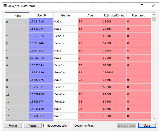Viewport: 164px width, 131px height.
Task: Select User ID cell 15624510
Action: pyautogui.click(x=41, y=22)
